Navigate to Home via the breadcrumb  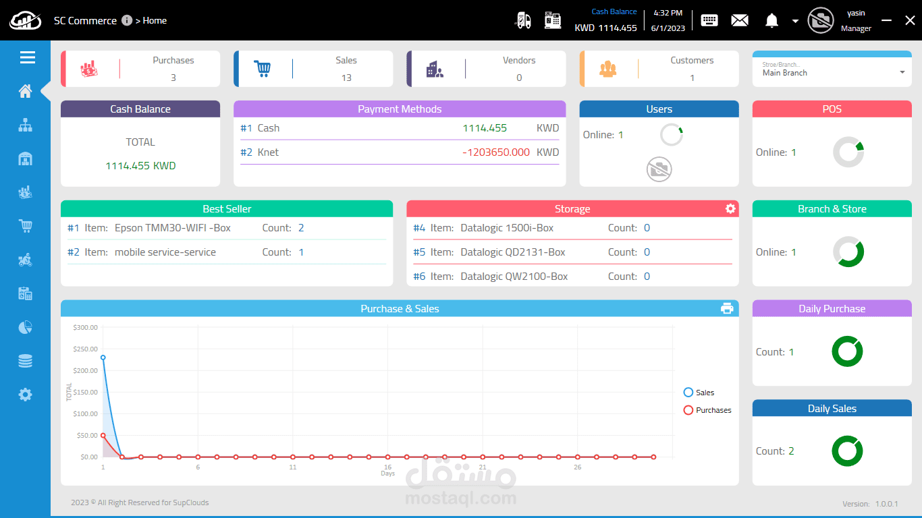155,20
